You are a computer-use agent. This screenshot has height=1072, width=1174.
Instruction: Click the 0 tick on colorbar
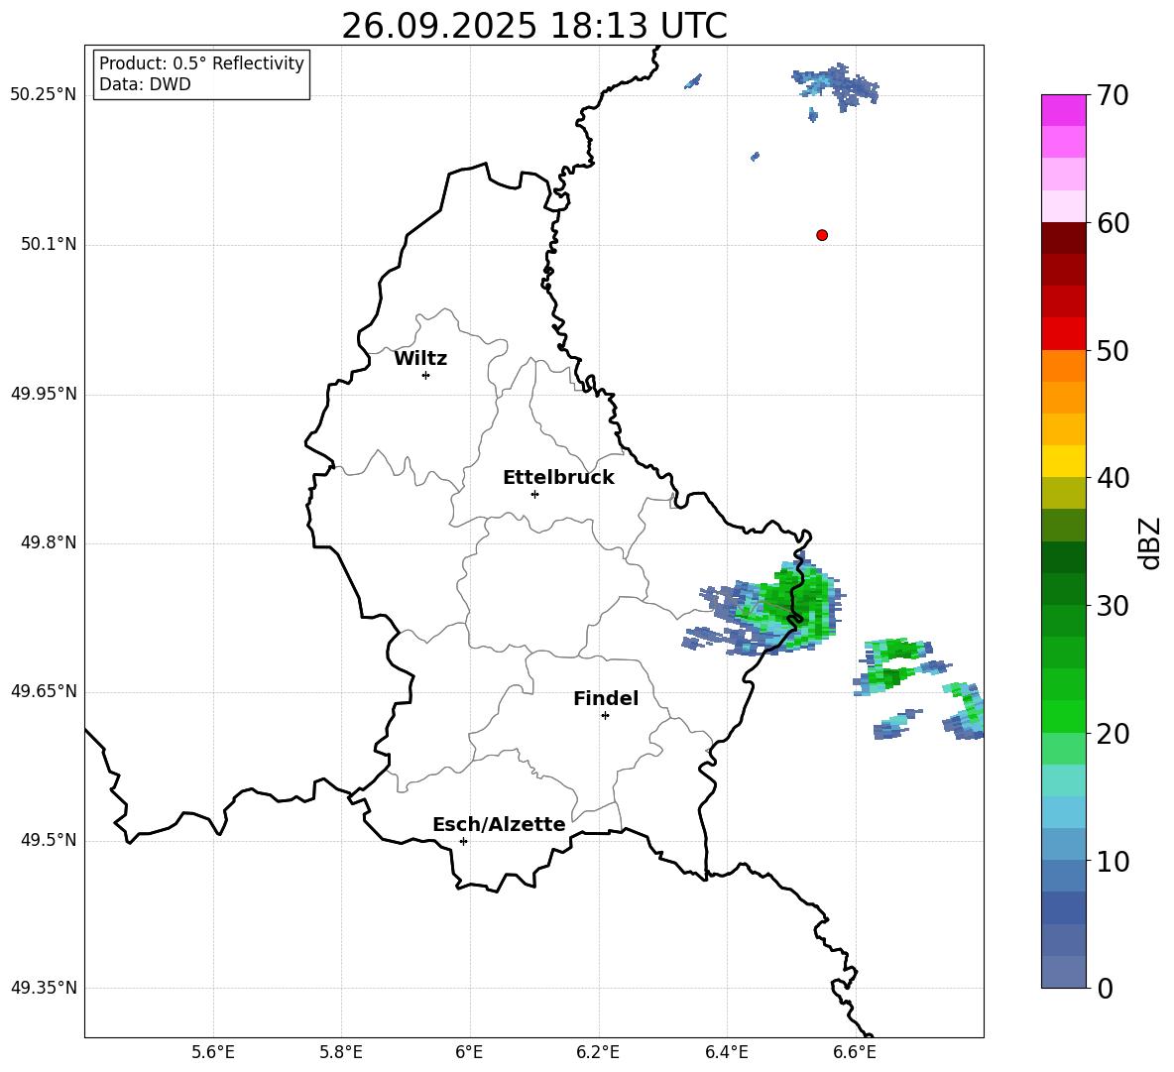pyautogui.click(x=1105, y=988)
